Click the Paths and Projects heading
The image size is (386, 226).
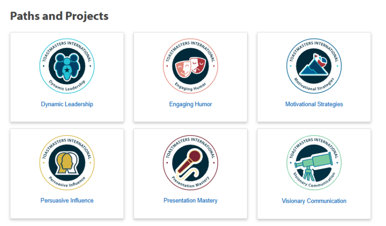point(59,16)
